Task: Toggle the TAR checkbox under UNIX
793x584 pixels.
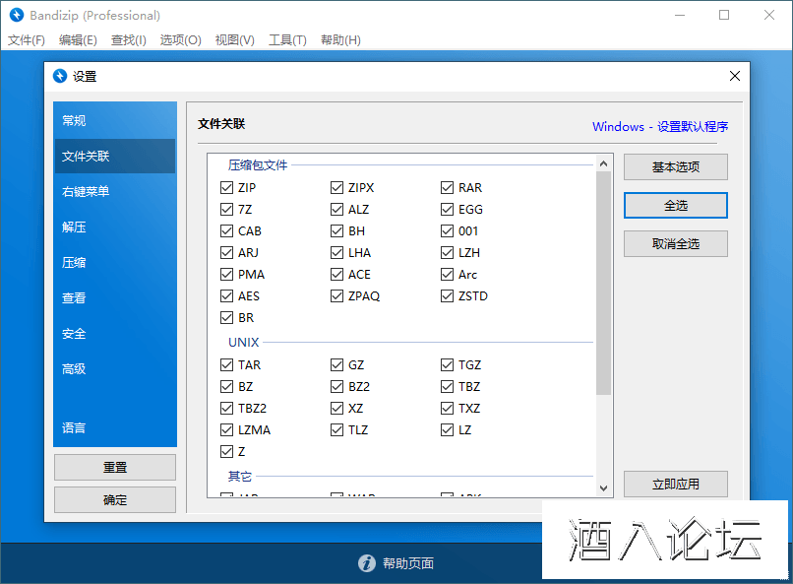Action: point(227,365)
